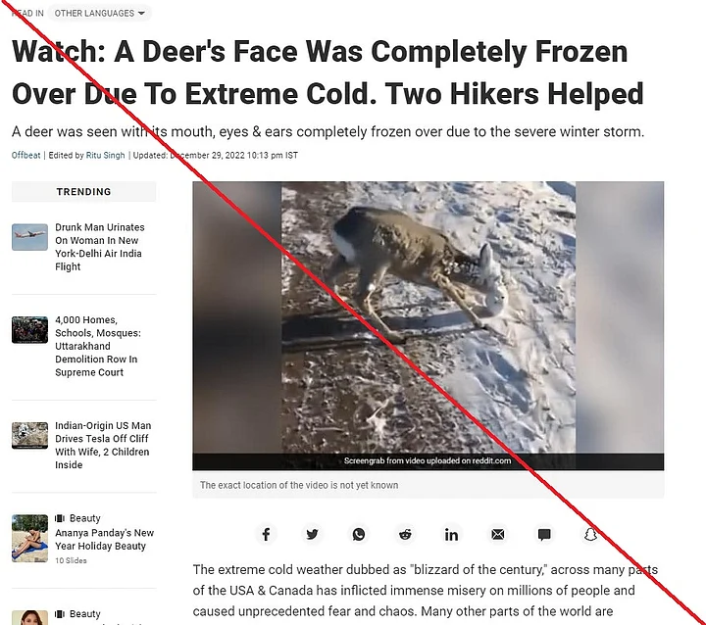
Task: Click the frozen deer video image
Action: point(429,317)
